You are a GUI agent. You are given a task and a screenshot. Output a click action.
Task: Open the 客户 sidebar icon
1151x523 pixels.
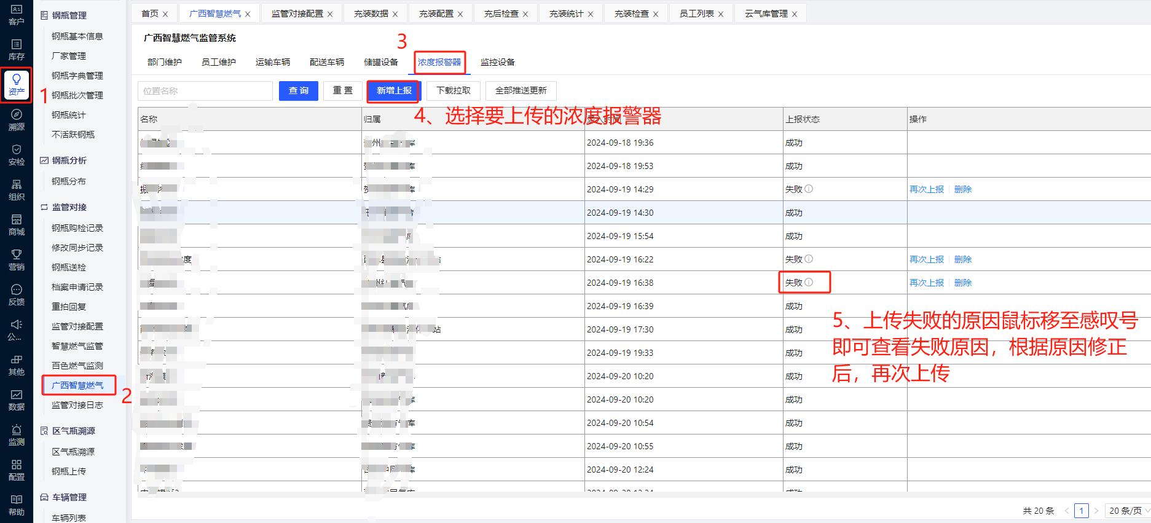(17, 15)
